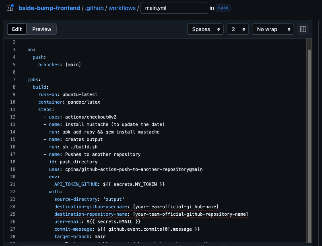Click 'push:' on line 4
This screenshot has width=322, height=246.
click(x=39, y=57)
